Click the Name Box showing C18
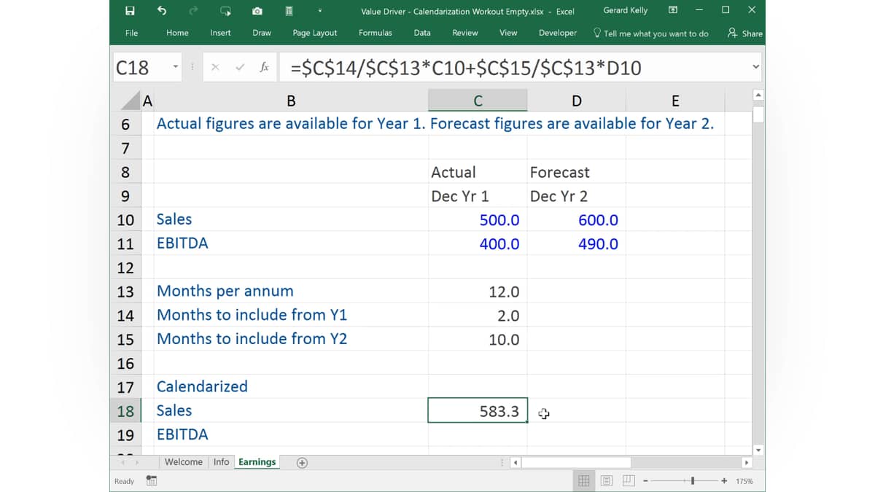Image resolution: width=875 pixels, height=492 pixels. coord(141,67)
